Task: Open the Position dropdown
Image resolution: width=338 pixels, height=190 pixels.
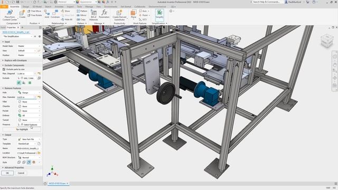Action: click(29, 55)
